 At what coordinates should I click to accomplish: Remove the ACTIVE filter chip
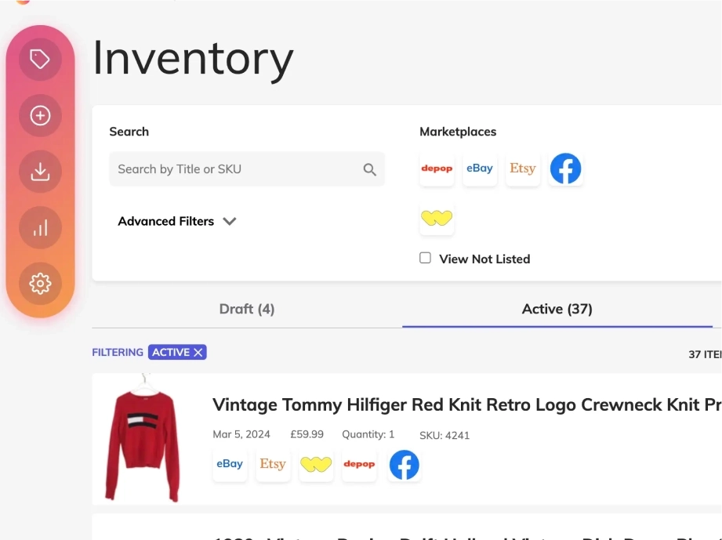click(198, 353)
